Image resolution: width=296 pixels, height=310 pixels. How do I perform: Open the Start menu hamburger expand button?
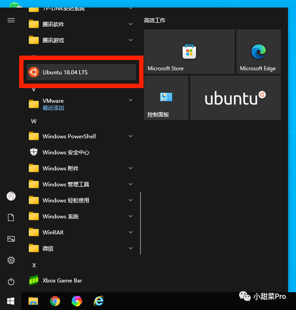pyautogui.click(x=11, y=20)
